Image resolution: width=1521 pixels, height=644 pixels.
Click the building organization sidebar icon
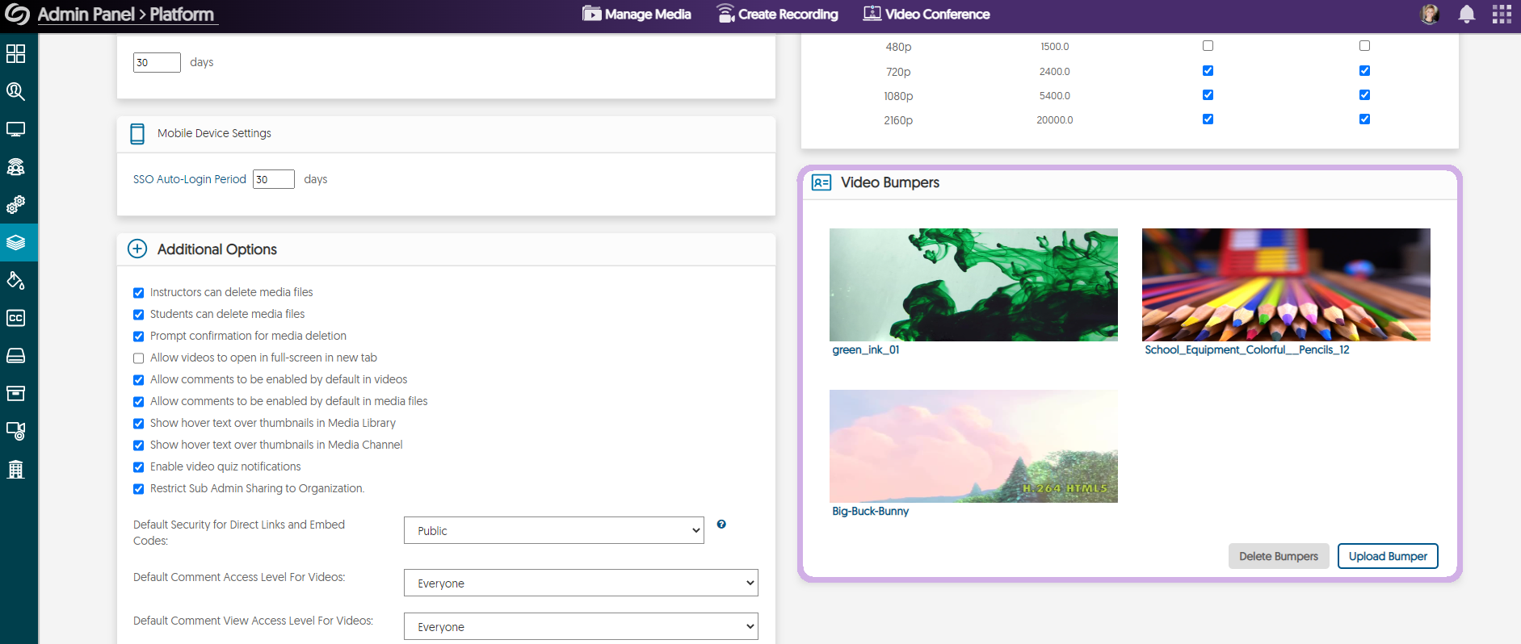15,469
